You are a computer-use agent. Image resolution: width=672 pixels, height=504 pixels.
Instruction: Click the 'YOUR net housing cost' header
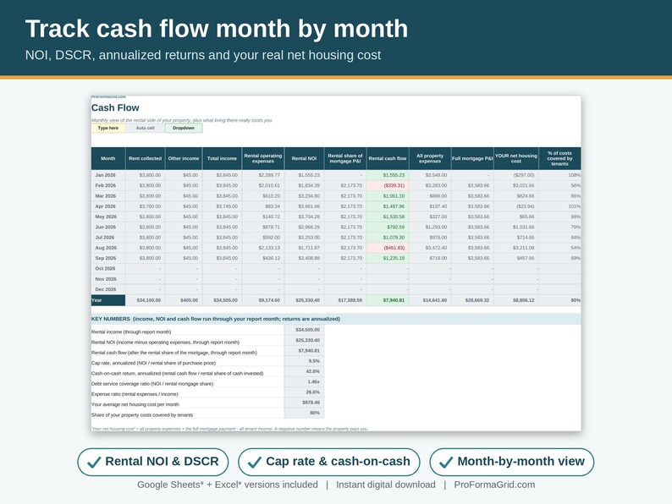coord(516,158)
